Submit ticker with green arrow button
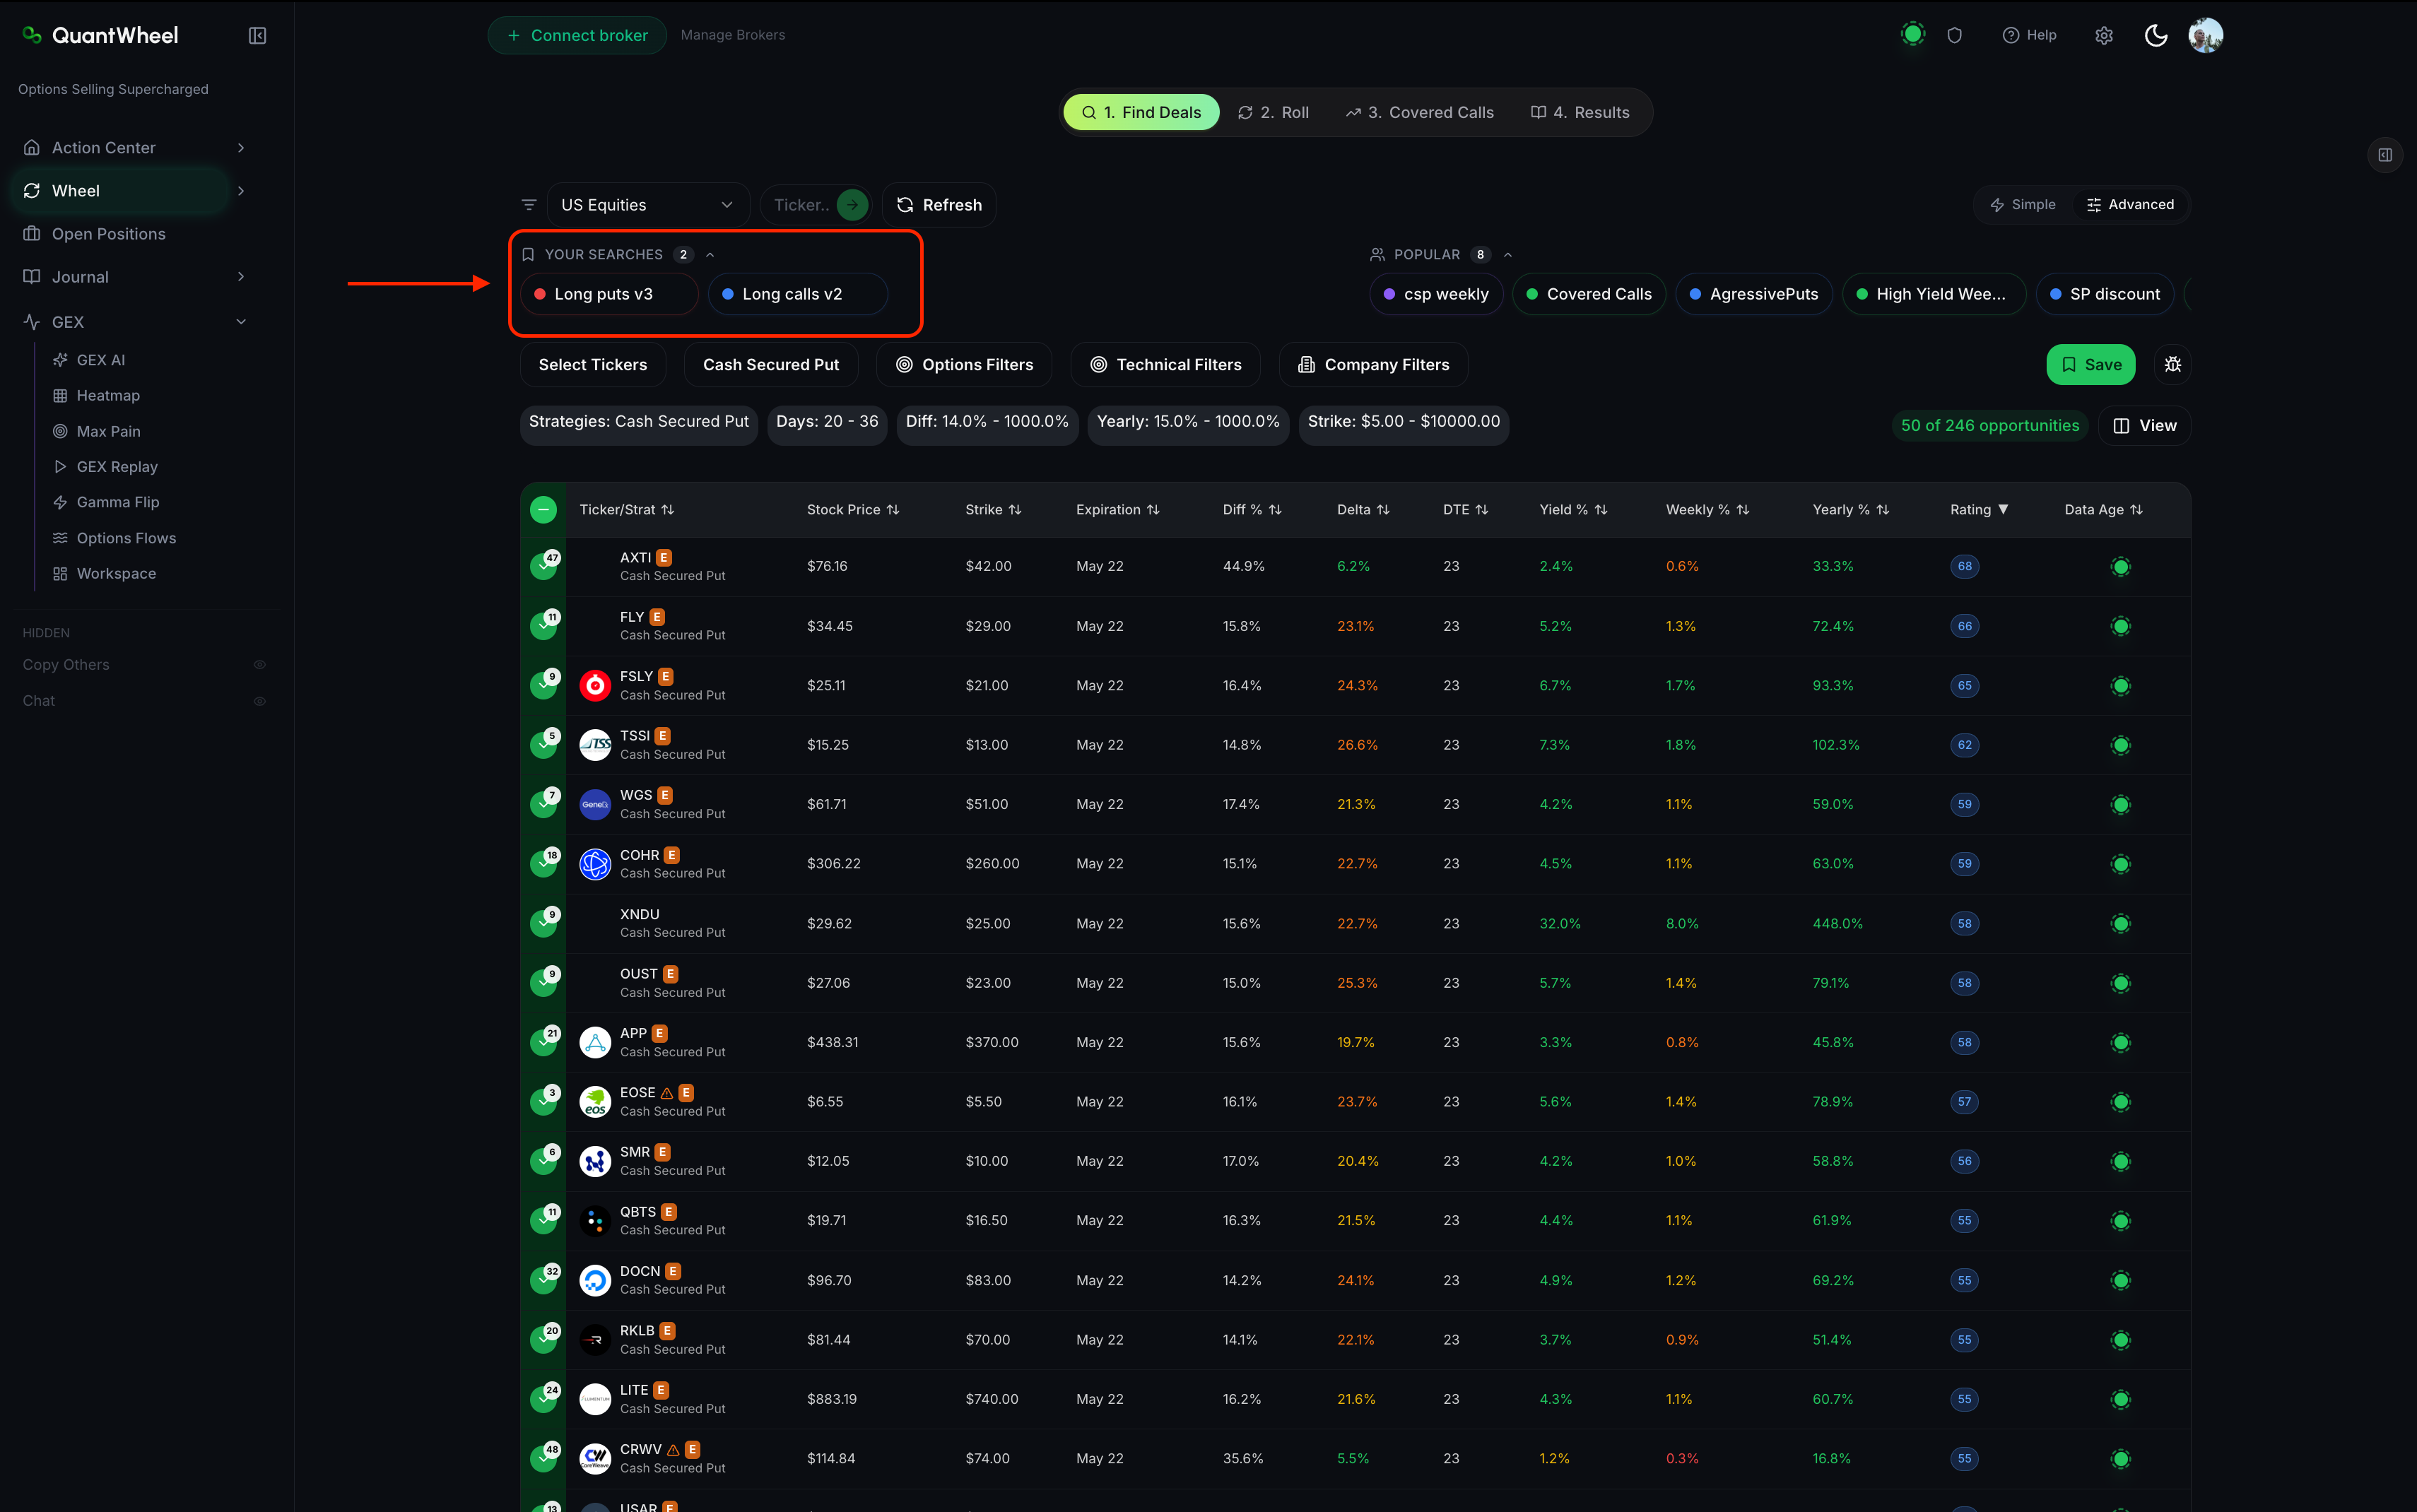The height and width of the screenshot is (1512, 2417). pyautogui.click(x=852, y=205)
